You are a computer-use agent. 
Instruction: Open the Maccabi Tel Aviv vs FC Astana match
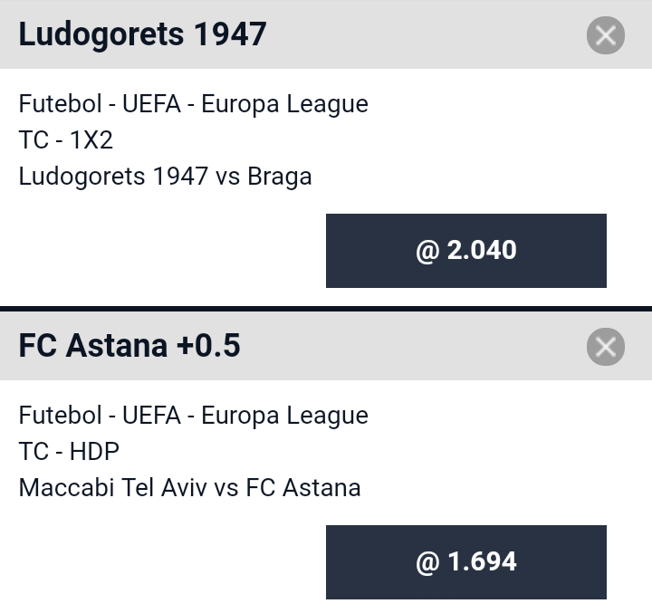[189, 488]
